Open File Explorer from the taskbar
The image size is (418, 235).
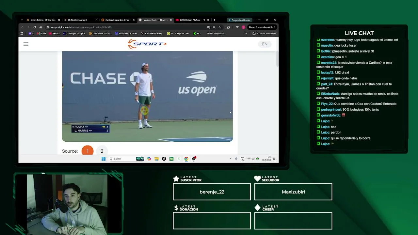coord(157,159)
